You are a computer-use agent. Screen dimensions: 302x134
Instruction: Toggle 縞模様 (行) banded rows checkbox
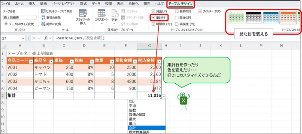pyautogui.click(x=153, y=24)
